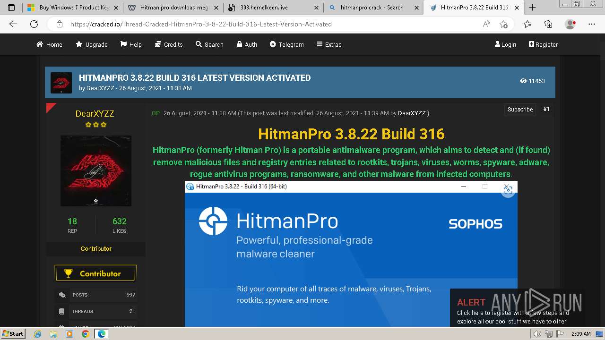Open Windows Media Player from taskbar

tap(69, 334)
